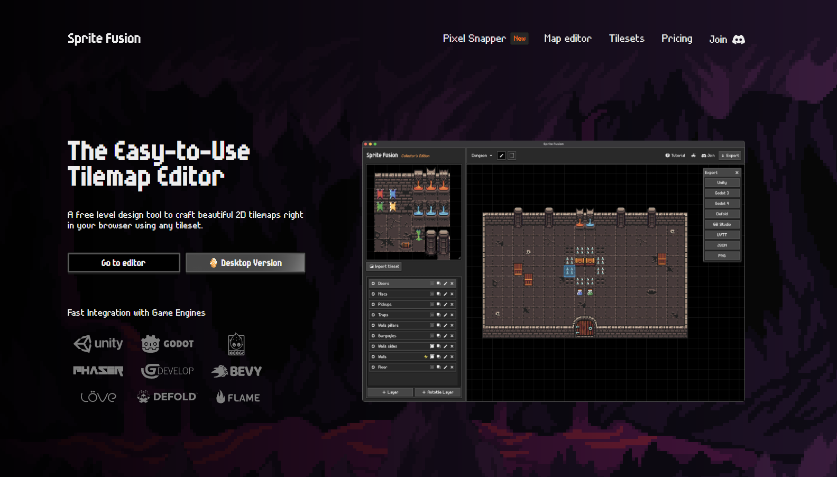The height and width of the screenshot is (477, 837).
Task: Hide the Traps layer
Action: [x=373, y=315]
